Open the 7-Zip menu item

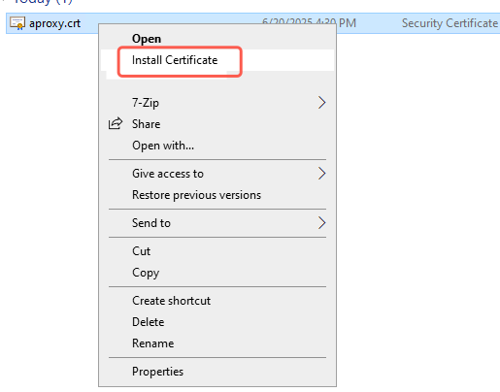point(146,103)
